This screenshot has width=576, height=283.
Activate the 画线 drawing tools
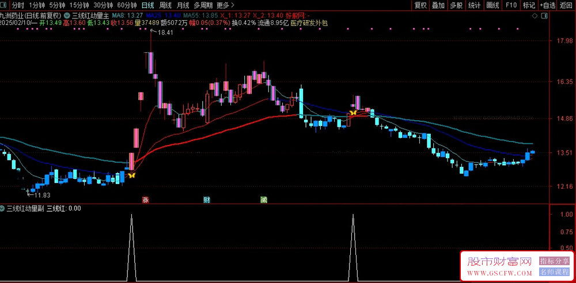[492, 5]
